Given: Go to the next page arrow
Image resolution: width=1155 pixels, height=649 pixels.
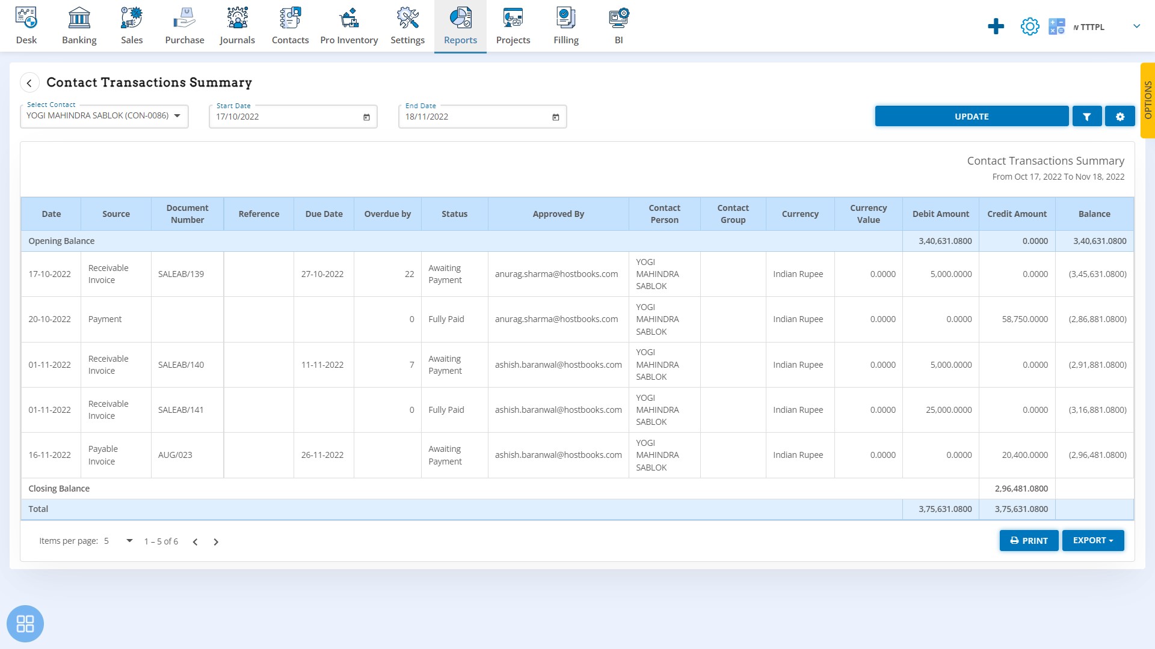Looking at the screenshot, I should pyautogui.click(x=216, y=541).
